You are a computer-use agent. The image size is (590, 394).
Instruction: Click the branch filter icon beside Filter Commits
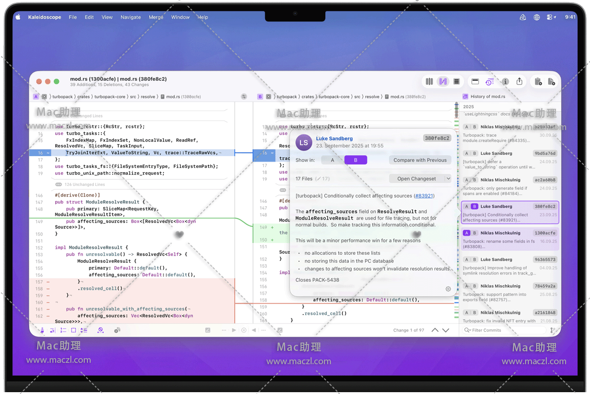(553, 330)
